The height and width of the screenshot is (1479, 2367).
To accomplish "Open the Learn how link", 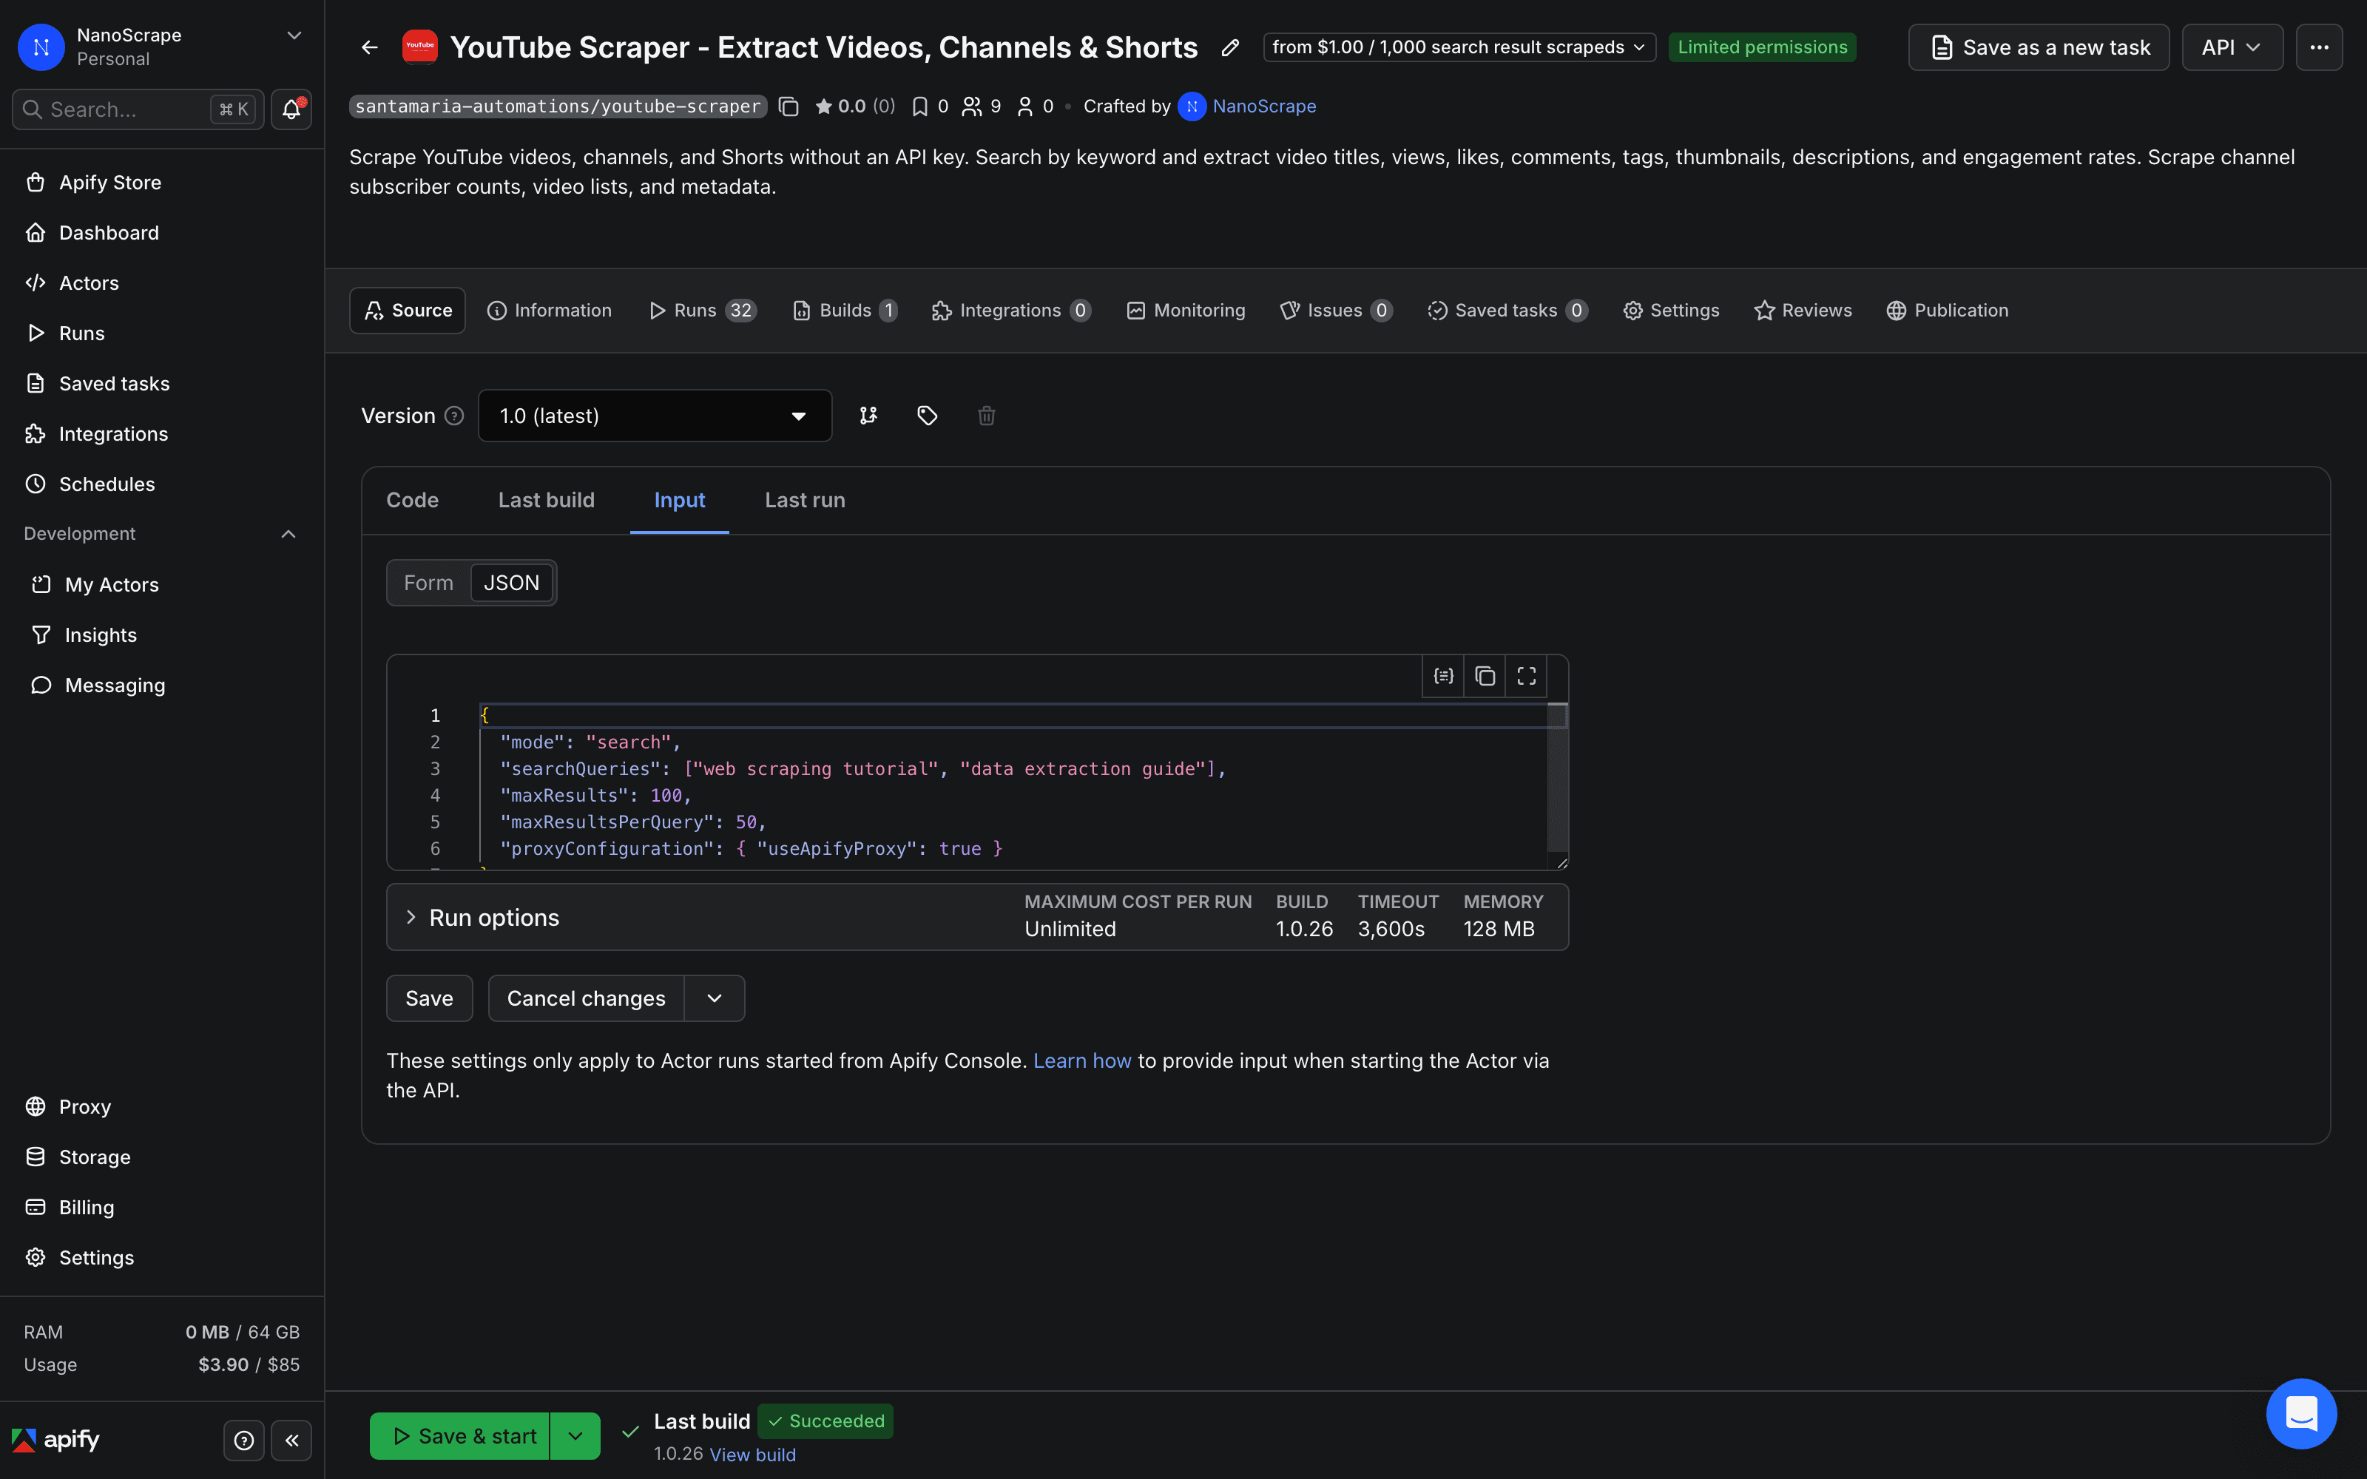I will pos(1081,1060).
